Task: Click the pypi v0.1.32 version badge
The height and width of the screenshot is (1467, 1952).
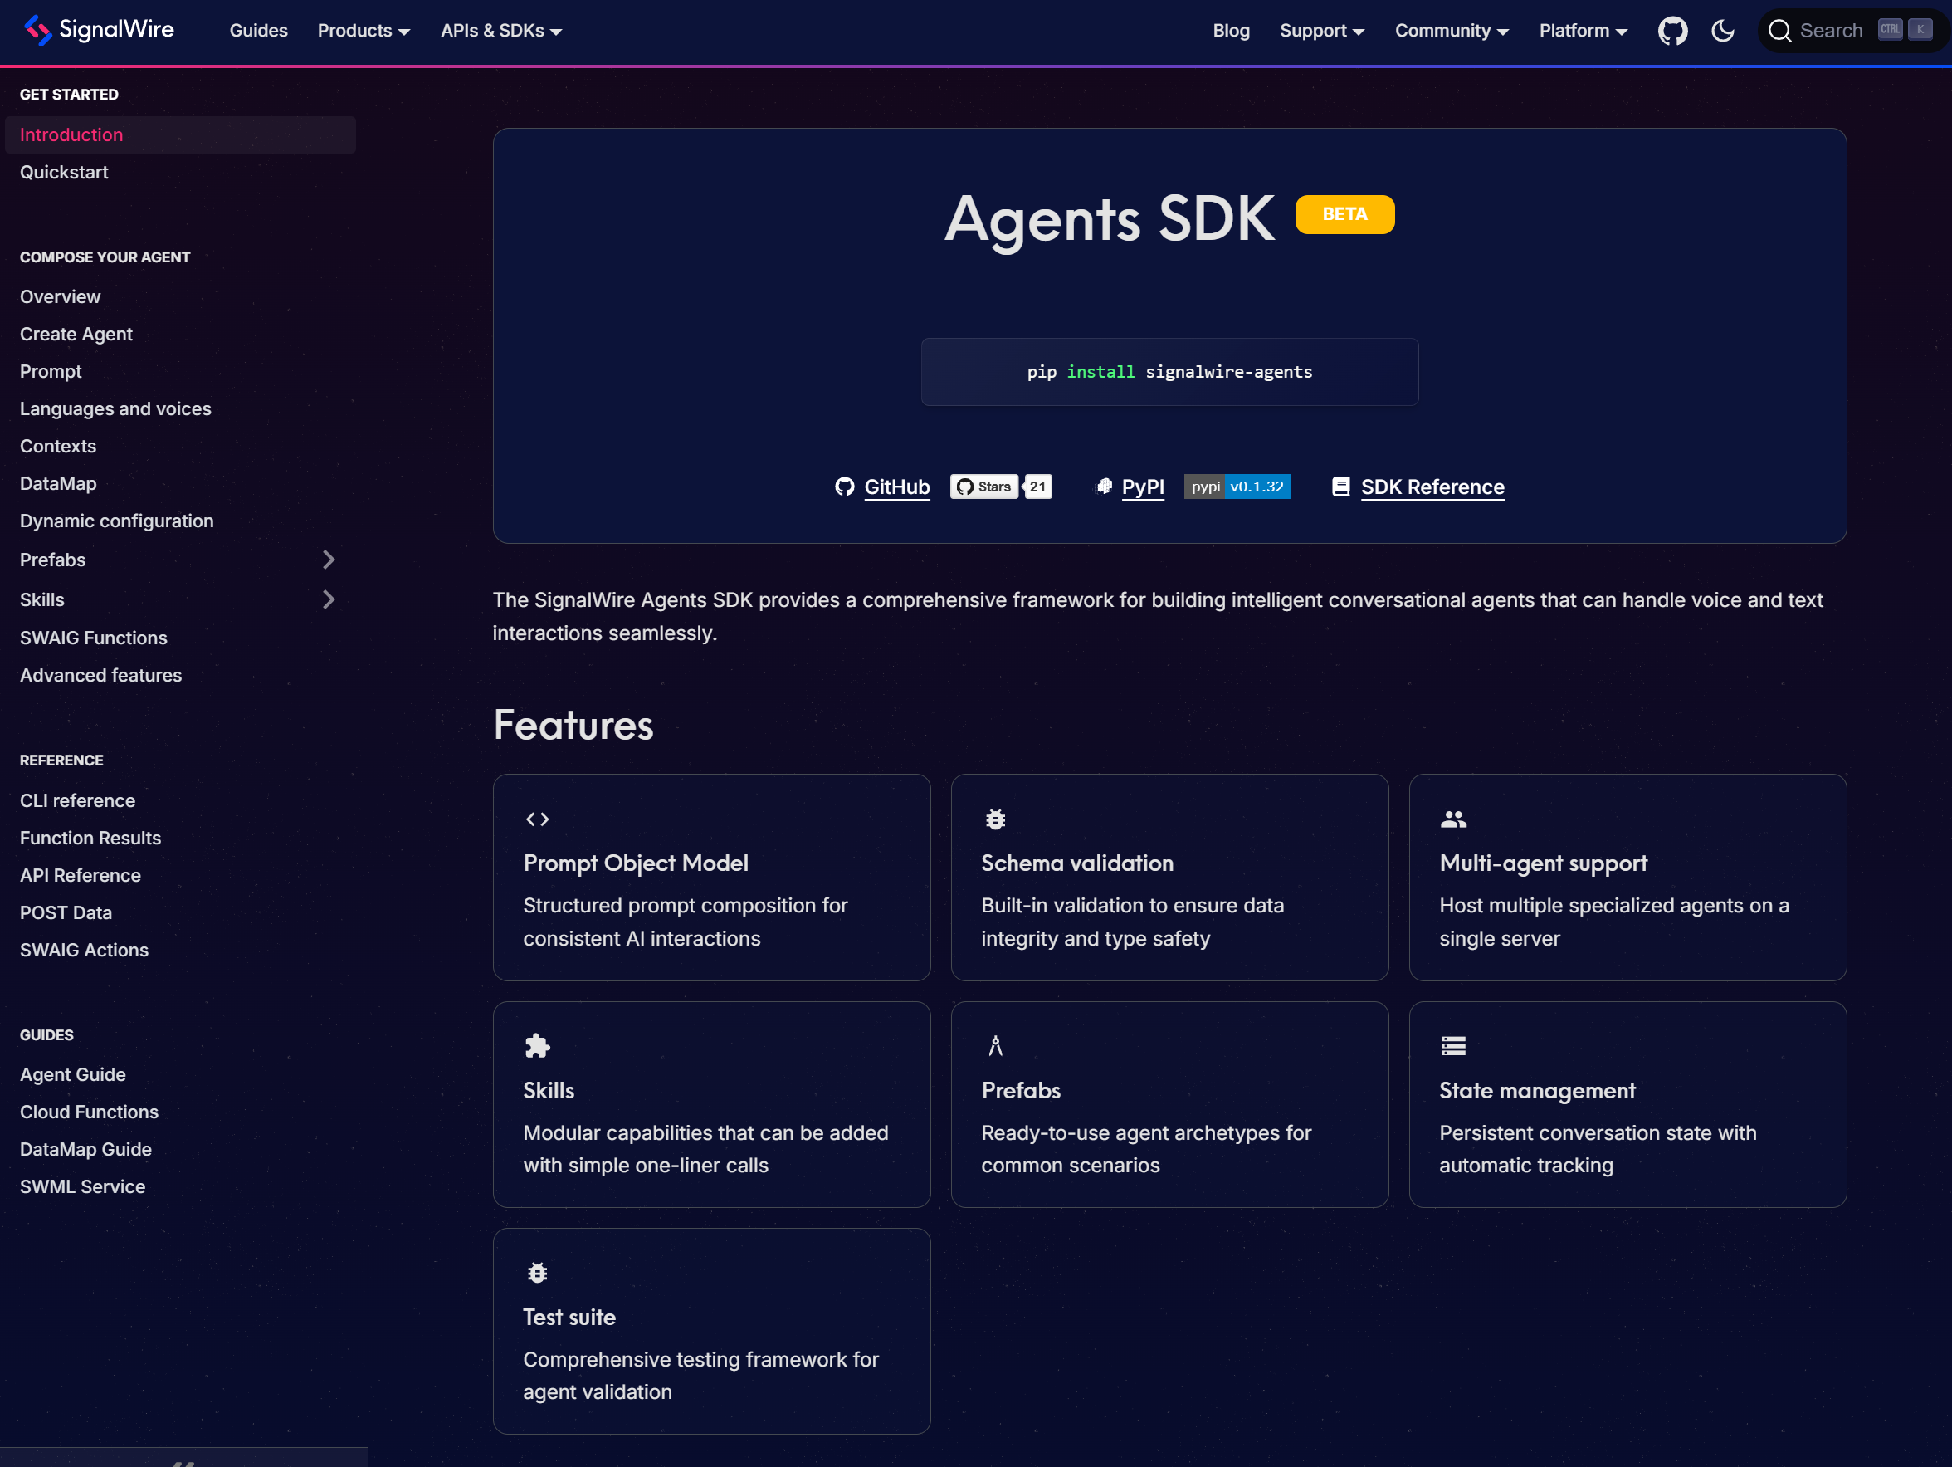Action: (x=1237, y=487)
